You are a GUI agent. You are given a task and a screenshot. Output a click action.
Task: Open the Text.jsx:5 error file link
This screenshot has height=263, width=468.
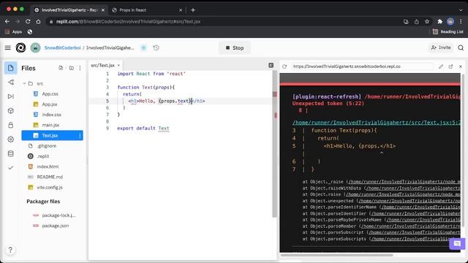pyautogui.click(x=376, y=123)
